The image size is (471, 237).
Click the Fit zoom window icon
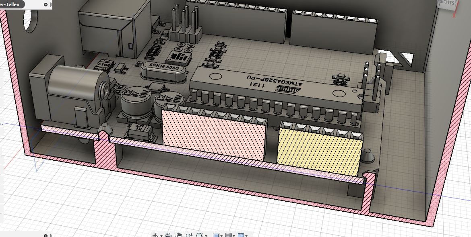(199, 235)
